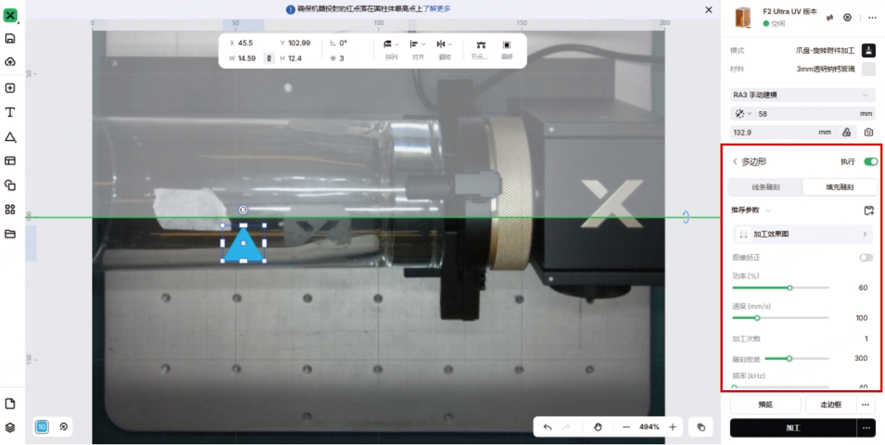Click the 功率 (power) slider handle
Screen dimensions: 885x445
point(790,288)
